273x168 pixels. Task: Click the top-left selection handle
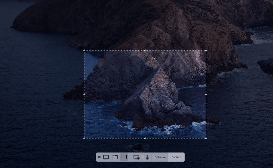point(84,50)
